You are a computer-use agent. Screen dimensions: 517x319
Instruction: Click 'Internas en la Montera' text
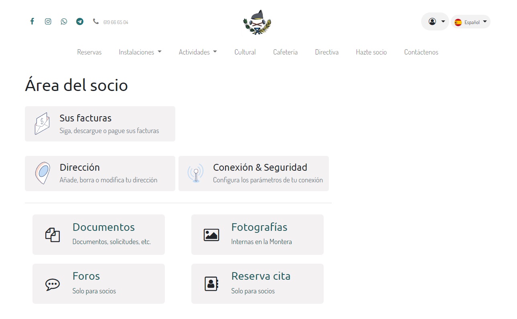click(x=262, y=242)
